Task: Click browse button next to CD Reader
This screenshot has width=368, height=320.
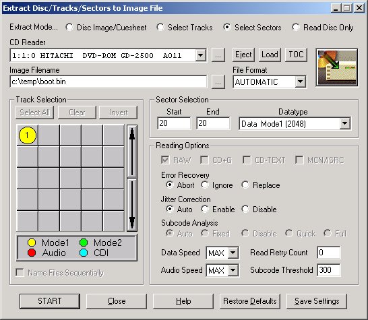Action: tap(218, 55)
